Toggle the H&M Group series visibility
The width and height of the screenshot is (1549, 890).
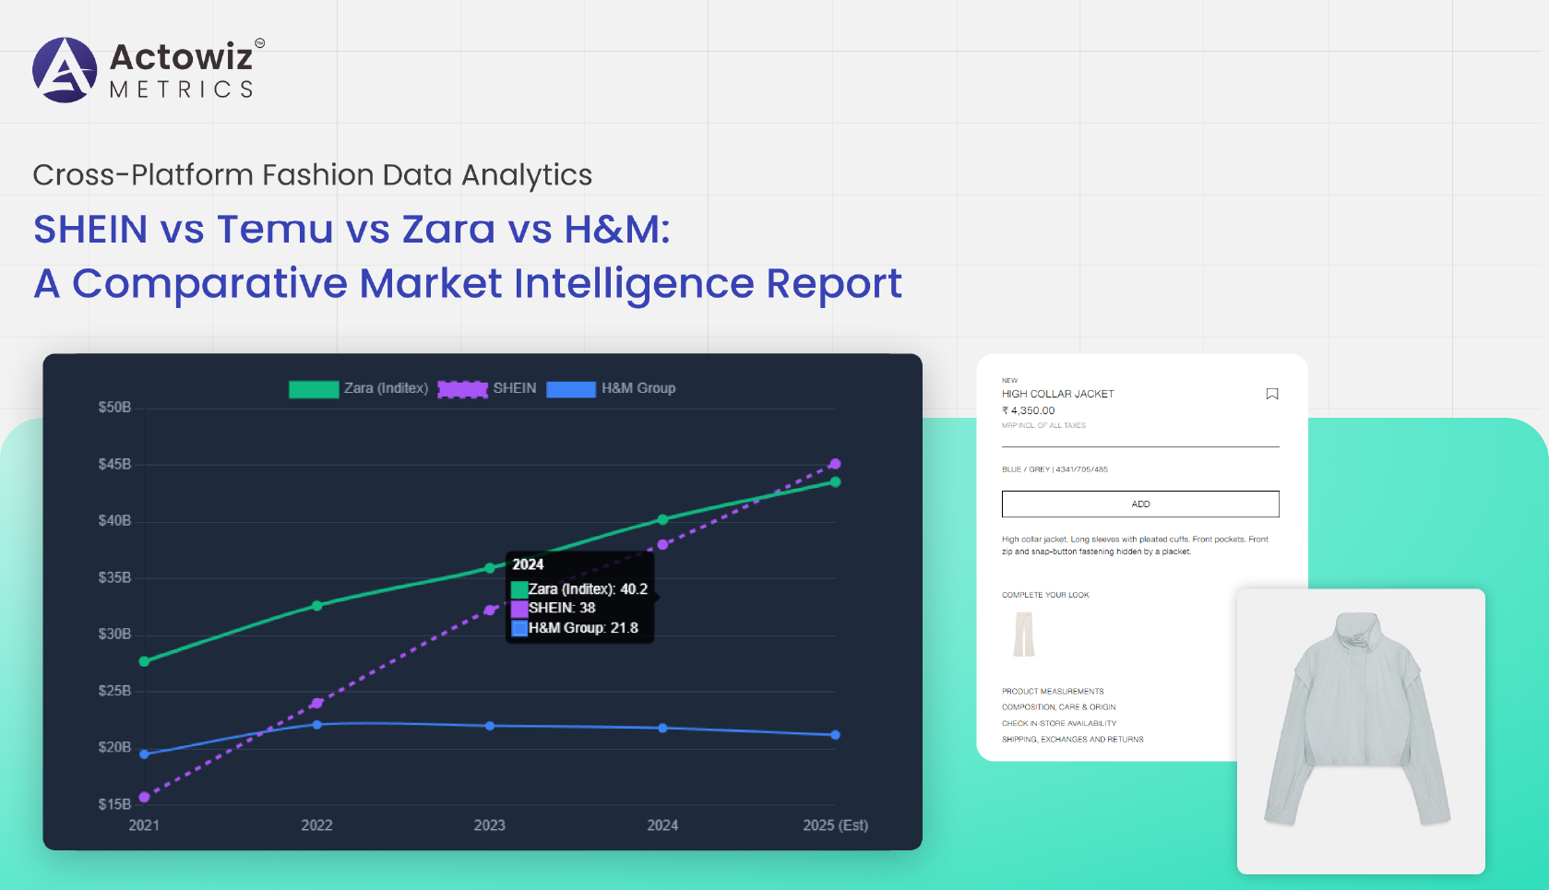coord(639,388)
